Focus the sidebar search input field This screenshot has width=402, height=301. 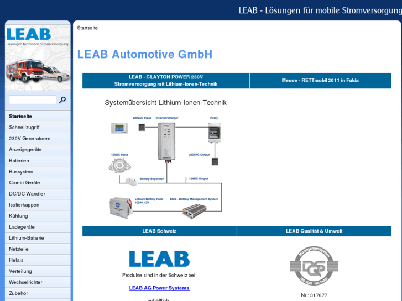pyautogui.click(x=33, y=100)
